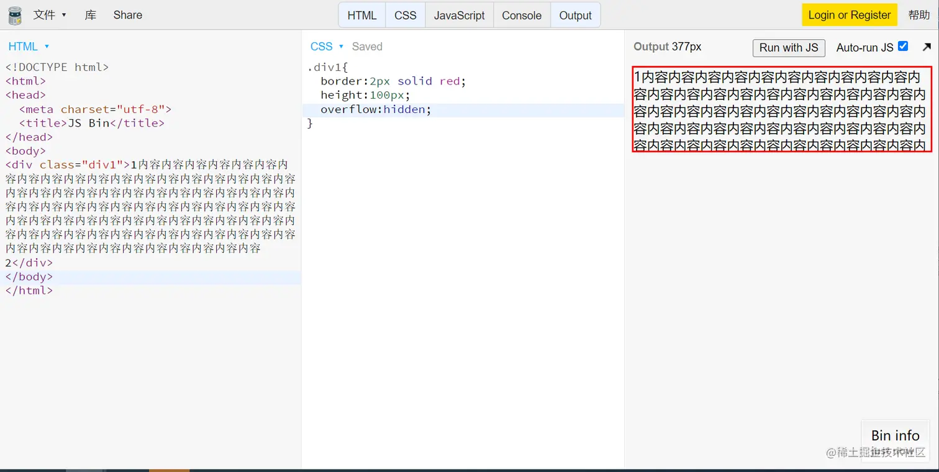Open the 库 menu

91,15
